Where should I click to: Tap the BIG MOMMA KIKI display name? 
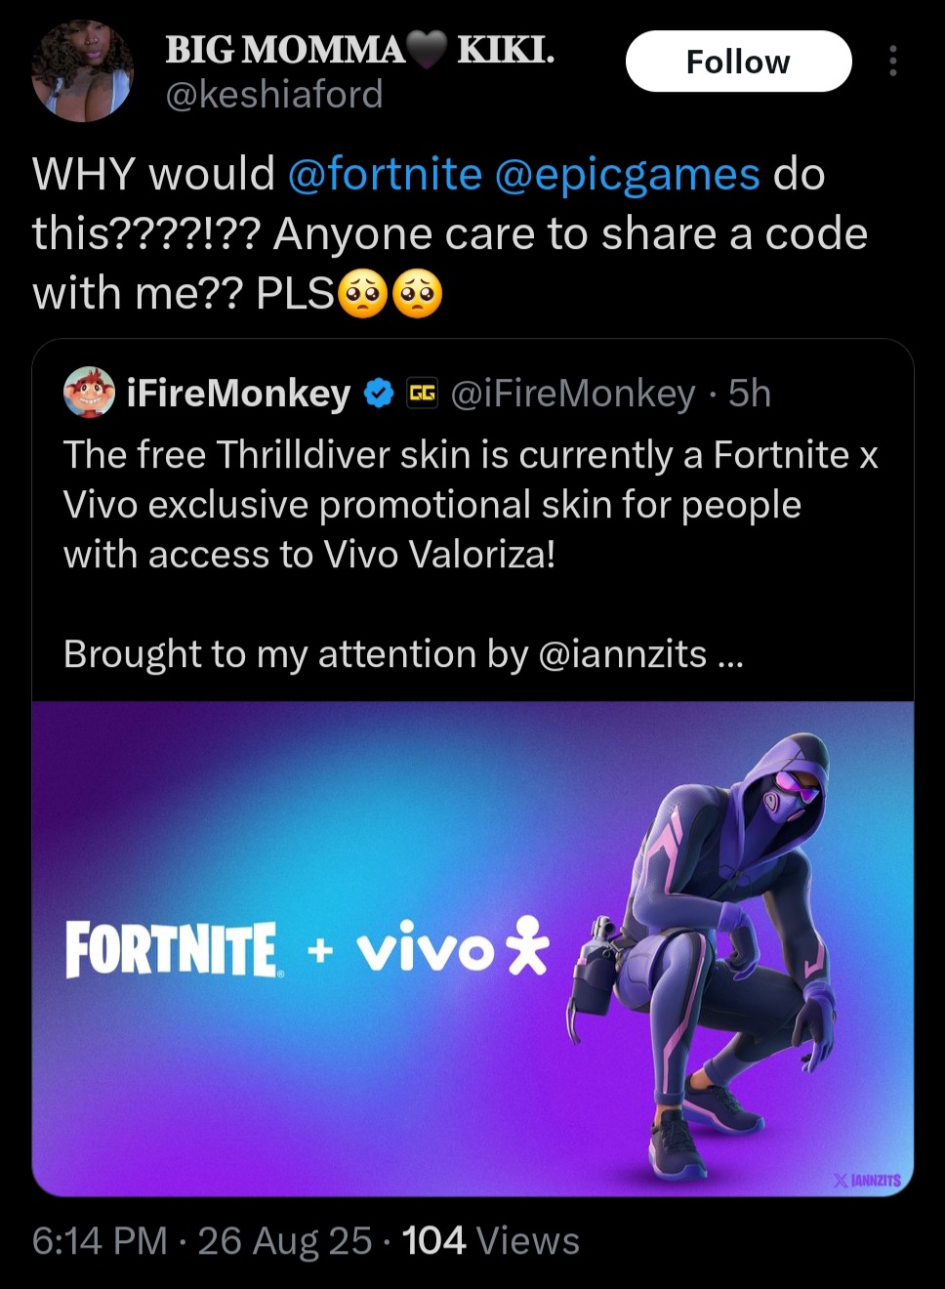359,49
